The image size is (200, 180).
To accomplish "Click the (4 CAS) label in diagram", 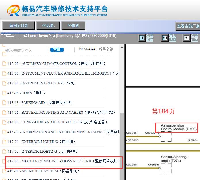I will 193,140.
